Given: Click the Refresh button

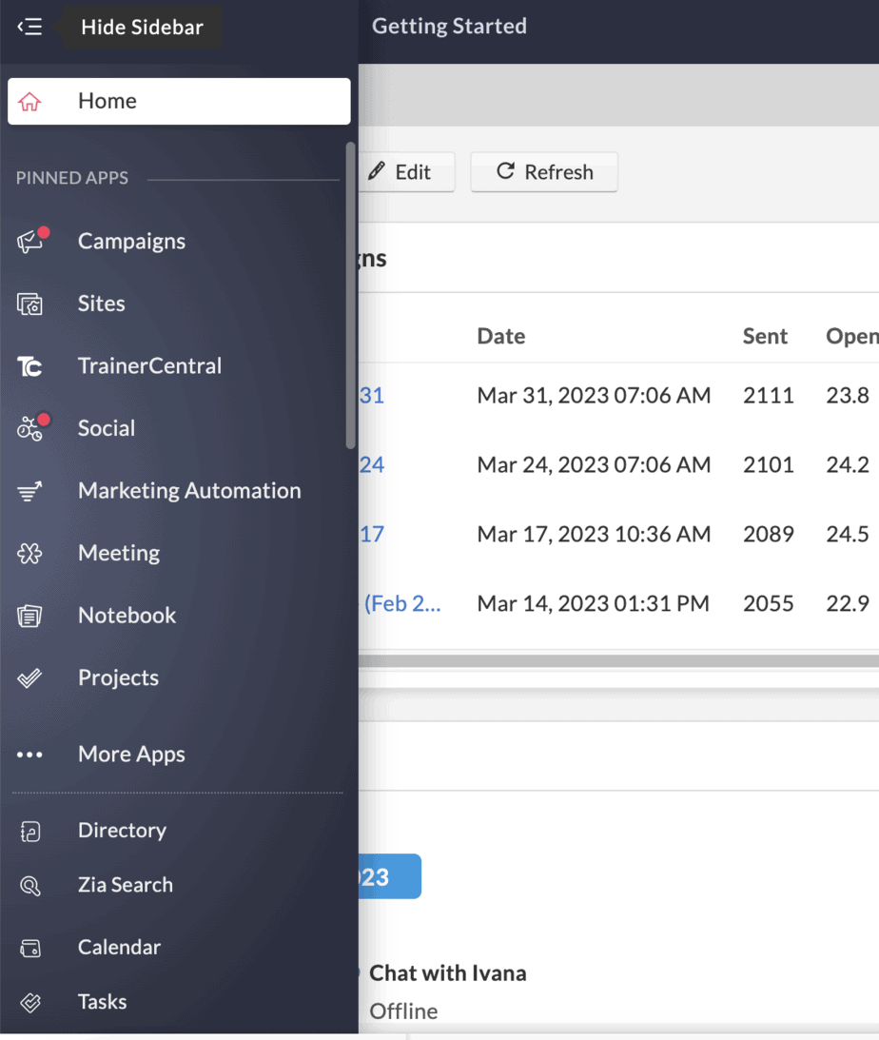Looking at the screenshot, I should pyautogui.click(x=544, y=172).
